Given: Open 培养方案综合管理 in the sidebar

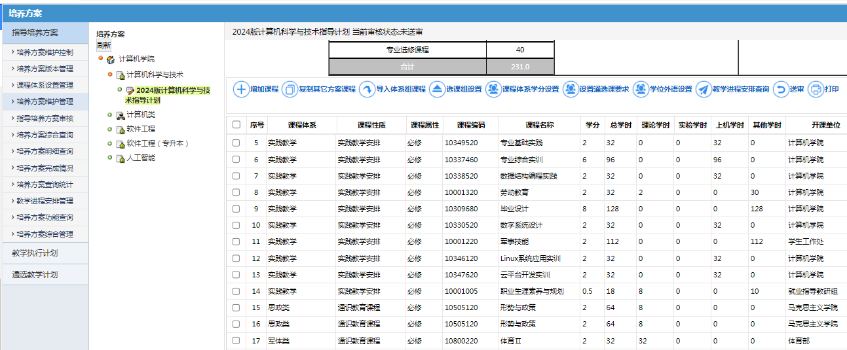Looking at the screenshot, I should coord(45,234).
